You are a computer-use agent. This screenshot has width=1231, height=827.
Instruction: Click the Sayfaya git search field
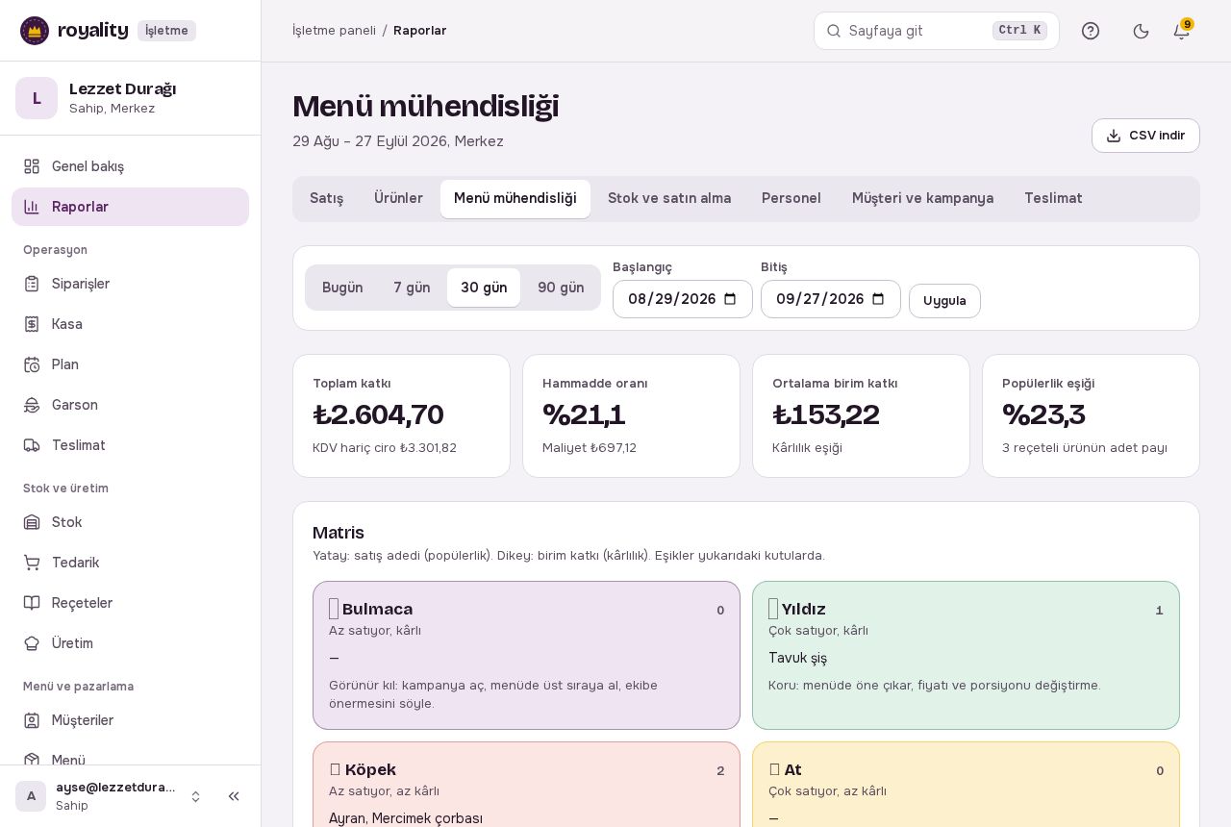tap(937, 31)
